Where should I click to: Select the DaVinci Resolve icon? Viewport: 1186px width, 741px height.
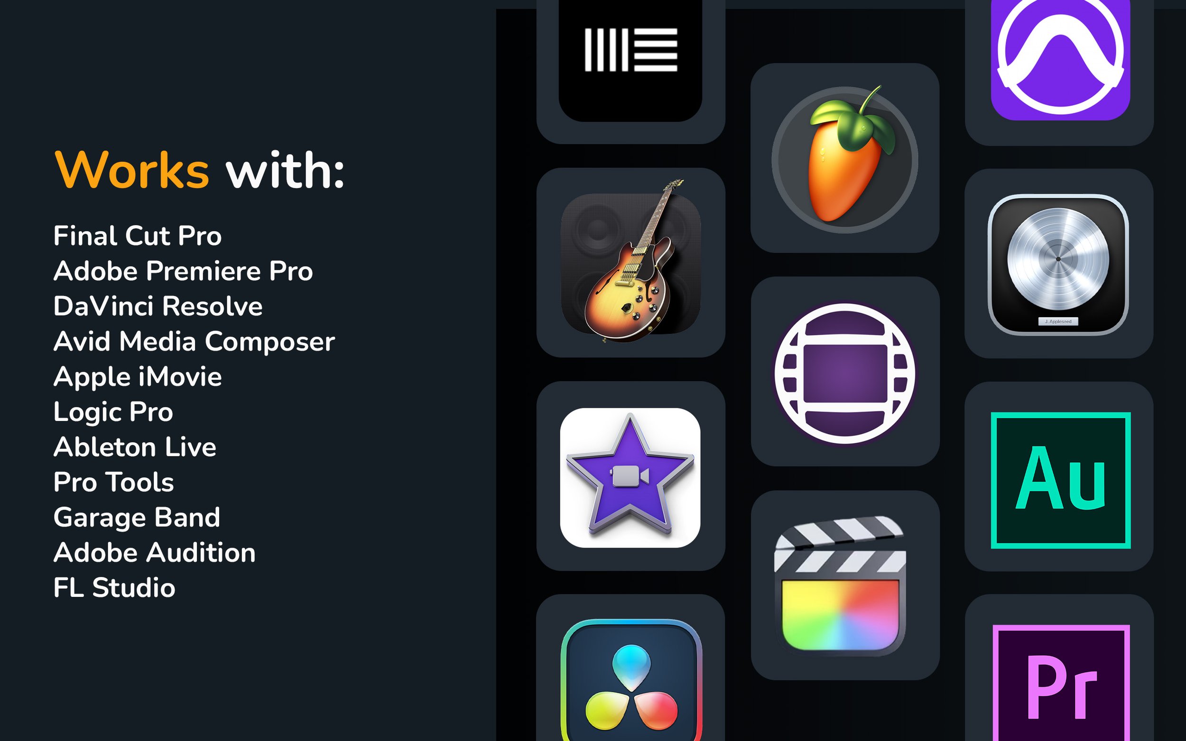(x=631, y=680)
